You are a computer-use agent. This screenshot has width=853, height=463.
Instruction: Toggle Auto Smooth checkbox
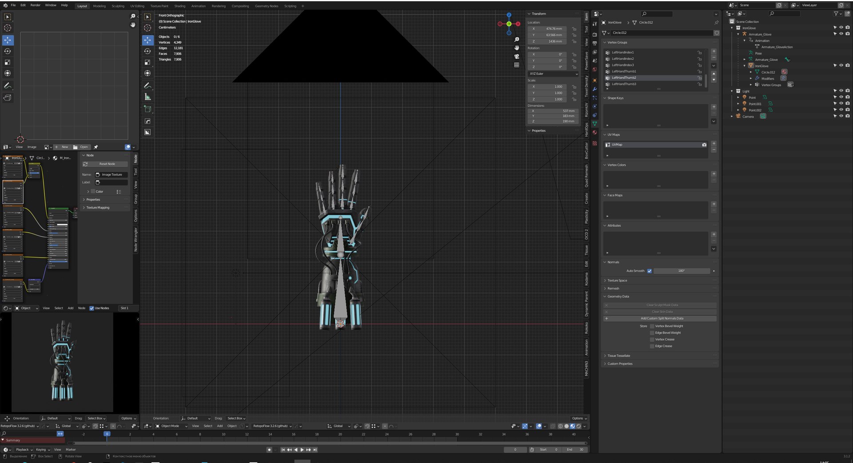[x=650, y=271]
